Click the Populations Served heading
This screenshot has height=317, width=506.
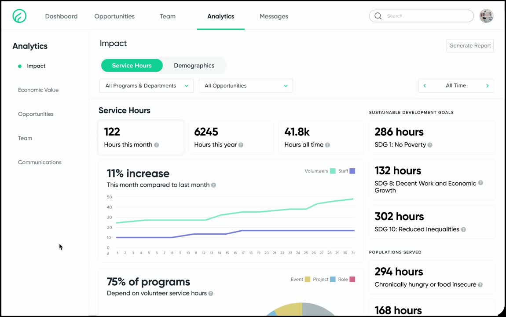click(x=395, y=252)
